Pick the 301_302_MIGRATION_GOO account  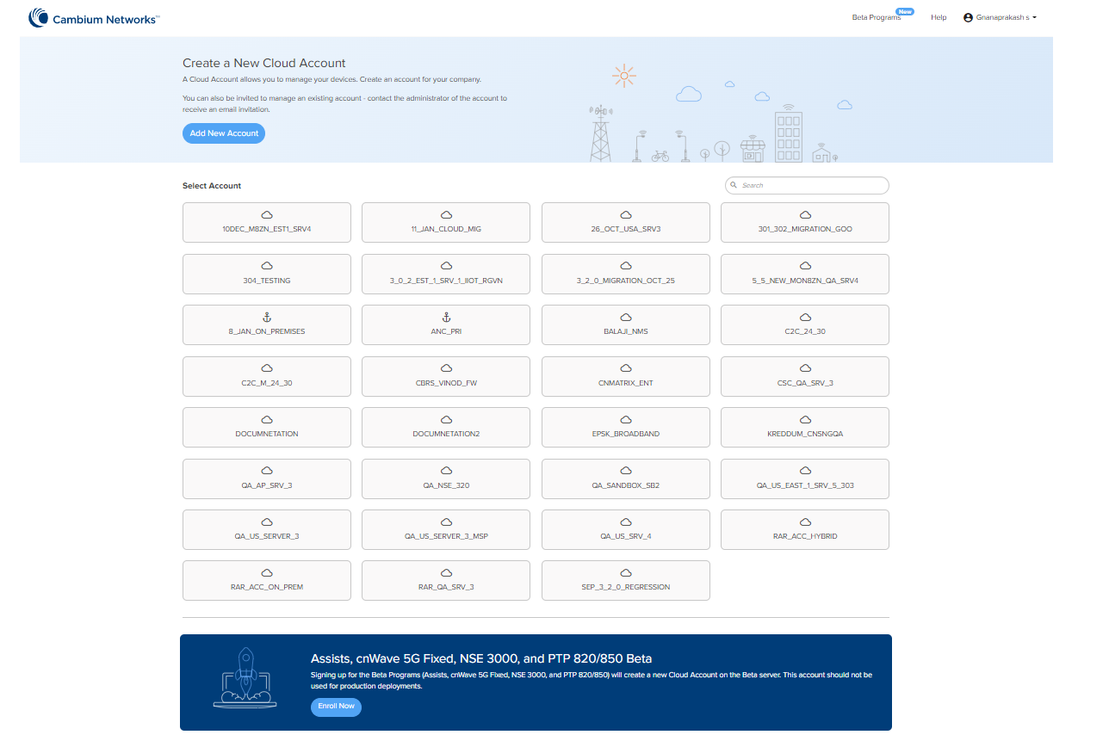pyautogui.click(x=805, y=222)
